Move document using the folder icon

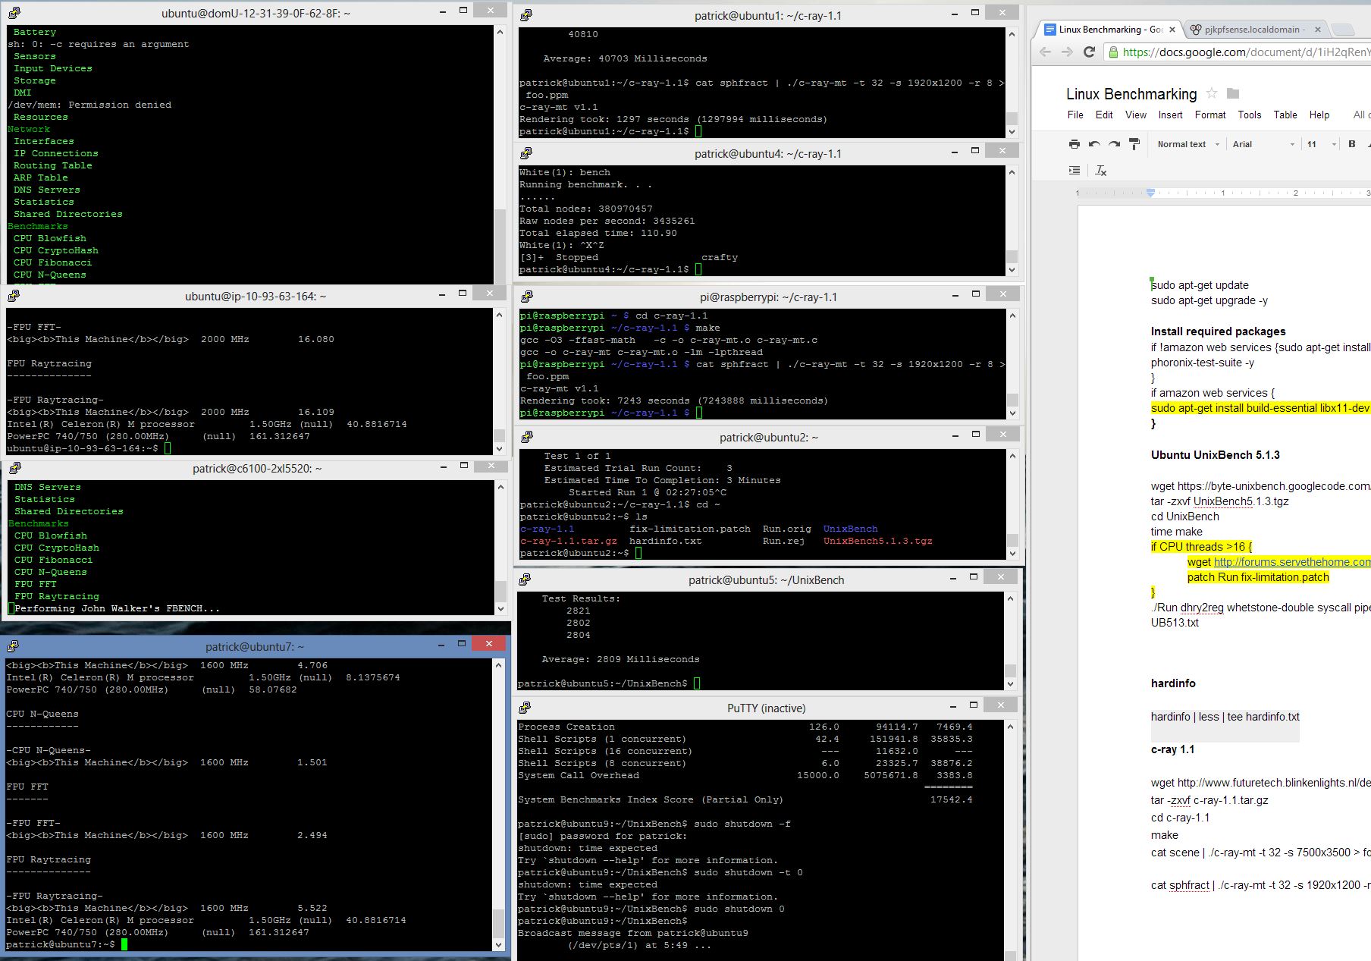(x=1233, y=93)
